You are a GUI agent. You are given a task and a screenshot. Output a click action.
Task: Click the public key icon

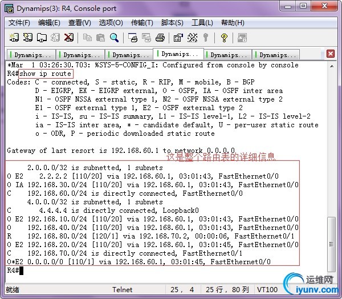205,38
